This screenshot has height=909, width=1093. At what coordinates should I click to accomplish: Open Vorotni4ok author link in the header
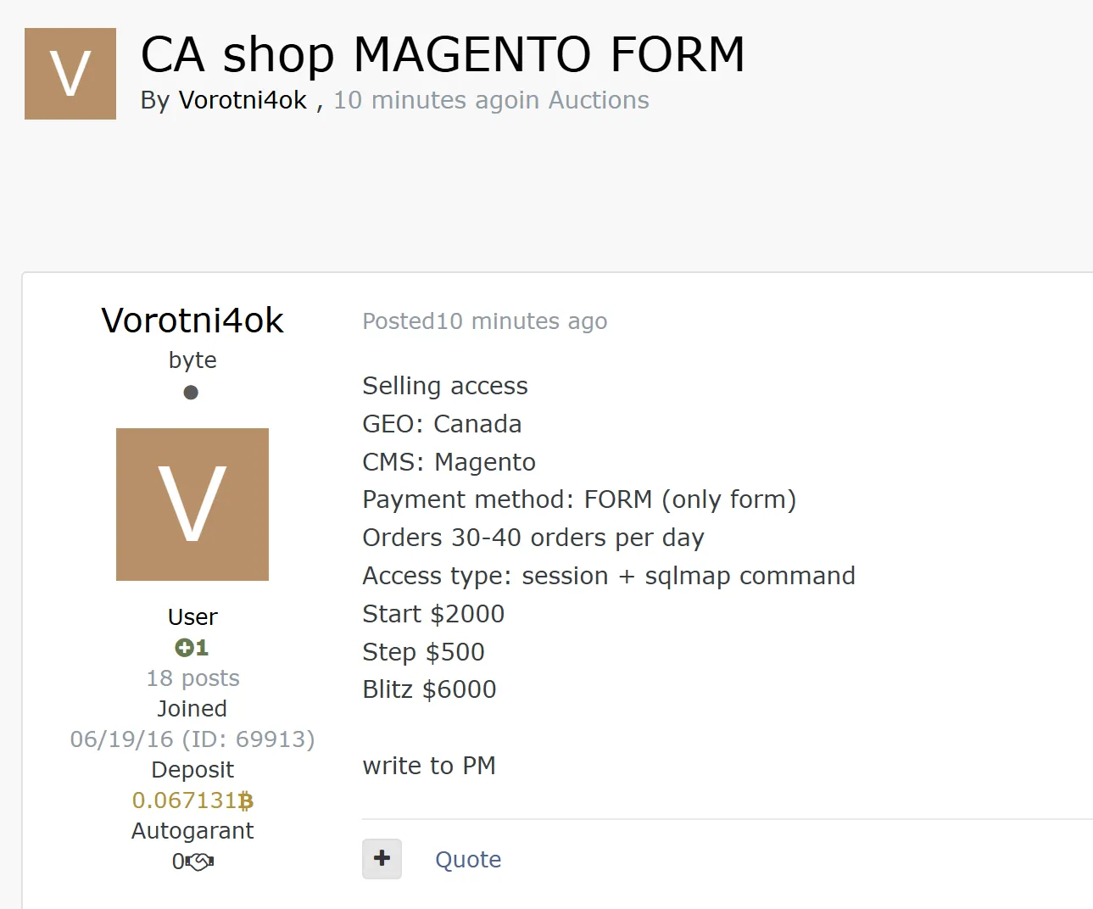[243, 100]
